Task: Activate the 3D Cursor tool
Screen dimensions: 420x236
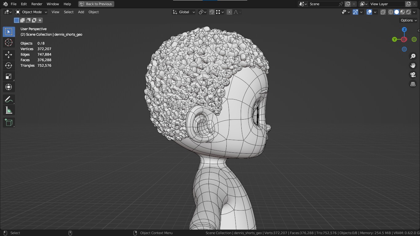Action: coord(9,42)
